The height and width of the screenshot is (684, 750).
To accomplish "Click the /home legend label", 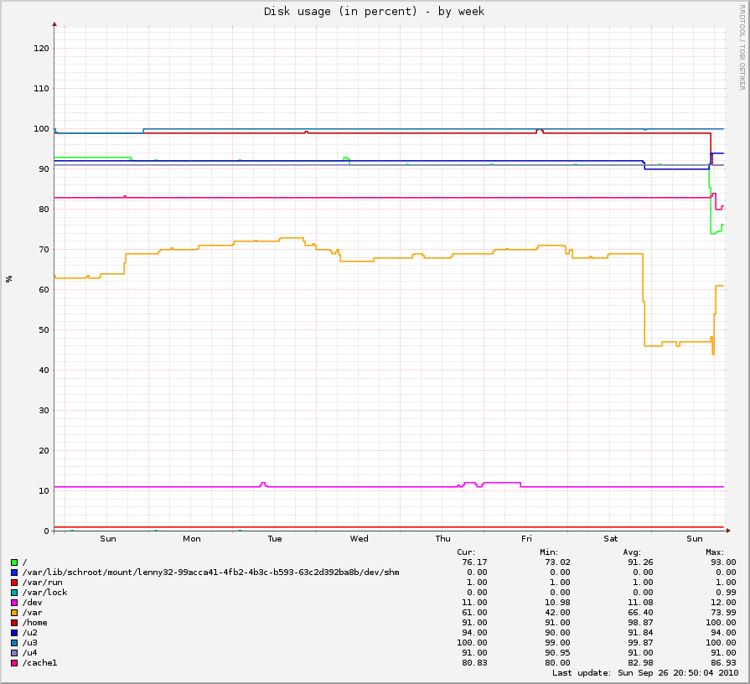I will tap(35, 623).
